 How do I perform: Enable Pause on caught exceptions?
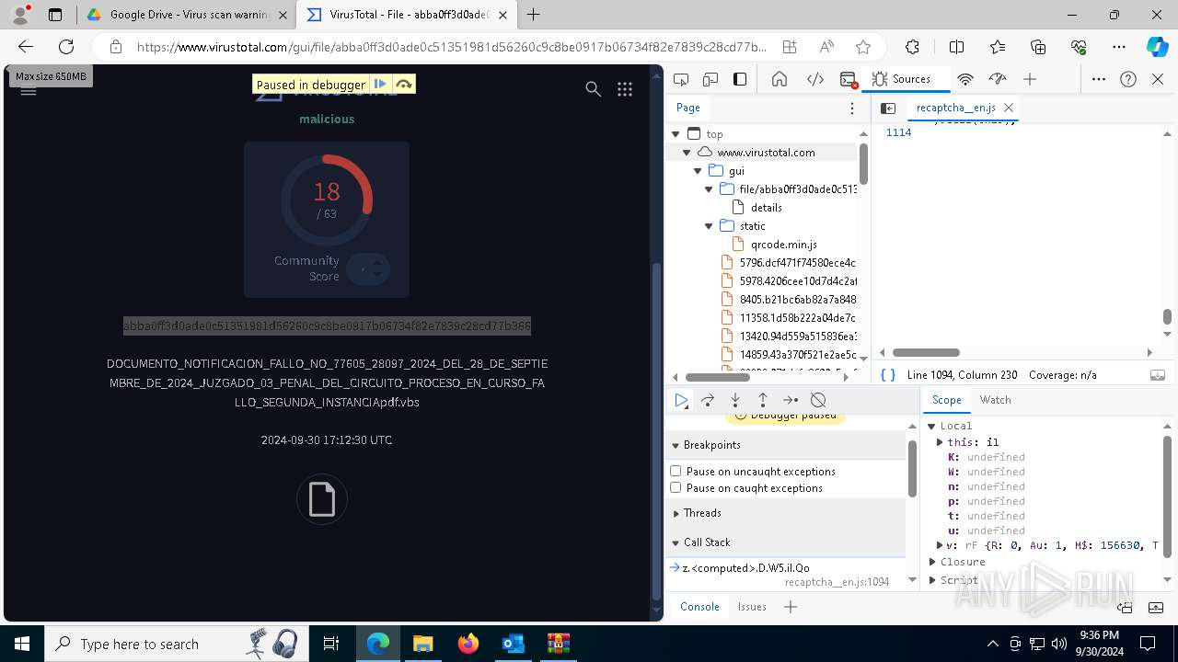pyautogui.click(x=676, y=487)
